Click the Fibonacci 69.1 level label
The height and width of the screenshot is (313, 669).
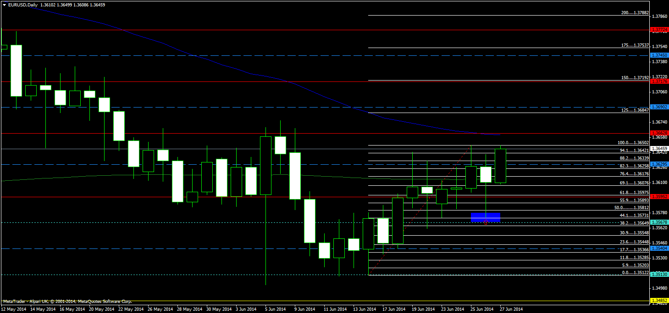coord(634,183)
